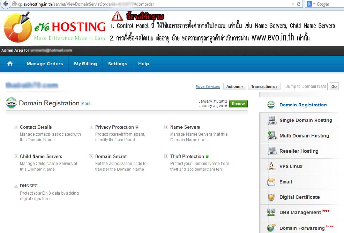The height and width of the screenshot is (233, 344).
Task: Reload the page with the refresh icon
Action: coord(299,4)
